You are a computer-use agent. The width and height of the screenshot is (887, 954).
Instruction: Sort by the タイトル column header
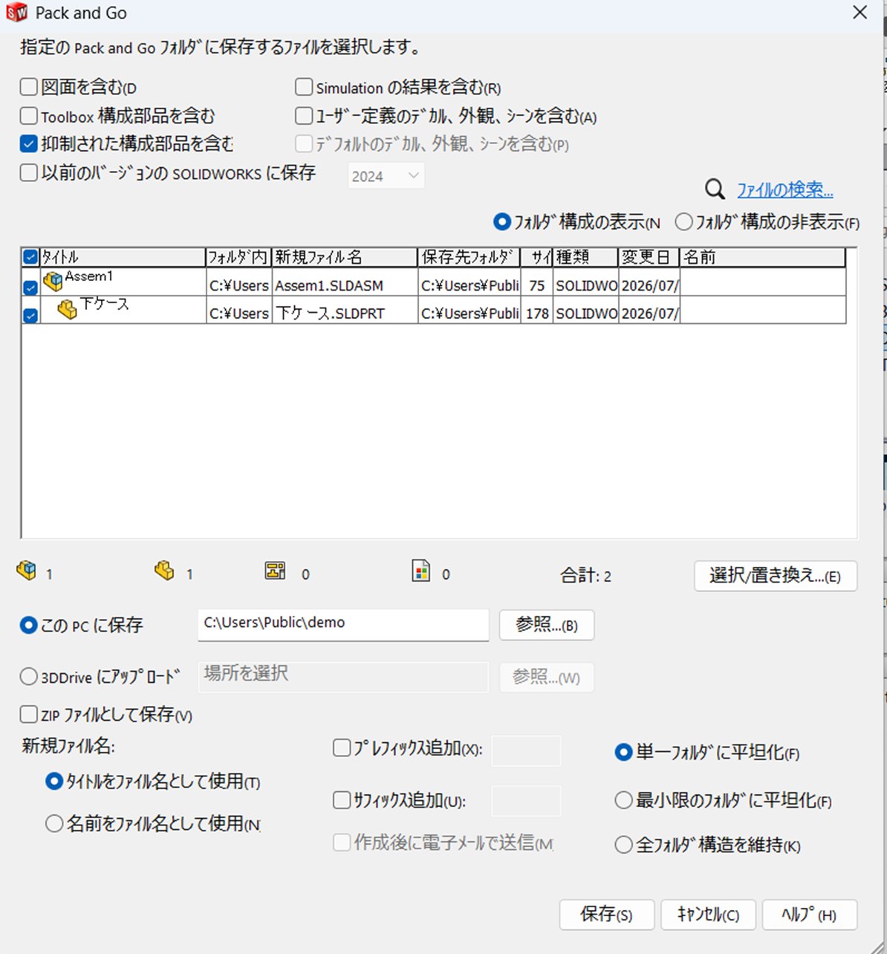[x=122, y=257]
